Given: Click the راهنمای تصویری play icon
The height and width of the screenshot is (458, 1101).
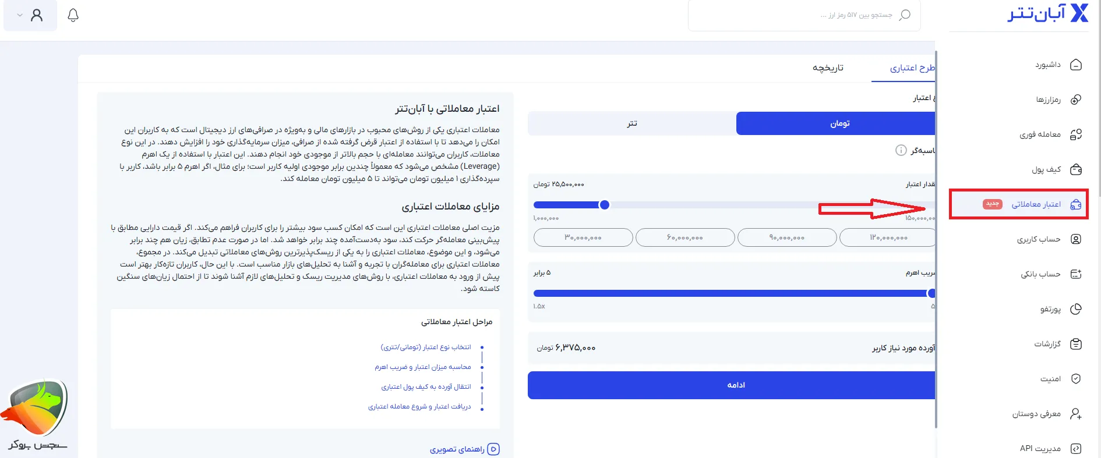Looking at the screenshot, I should pos(493,449).
